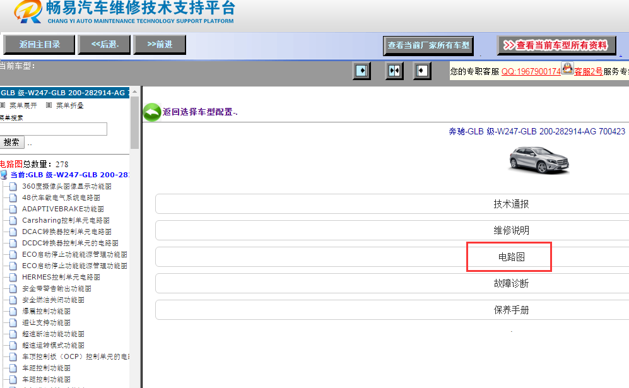Click the GLB 级-W247 blue panel header
Viewport: 629px width, 388px height.
click(x=64, y=93)
